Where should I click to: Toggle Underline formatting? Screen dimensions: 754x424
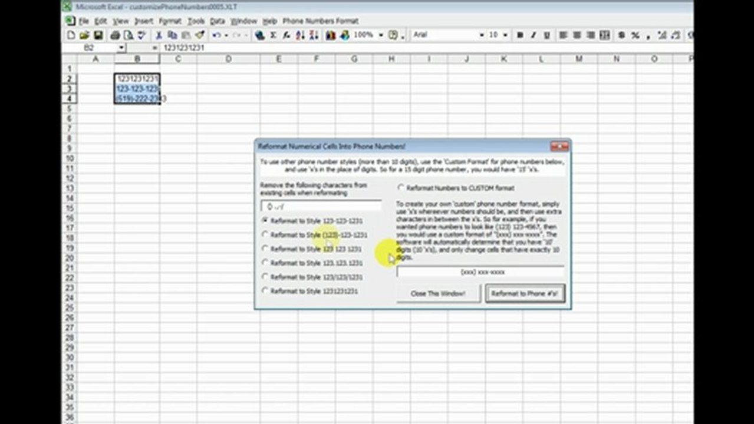click(x=547, y=35)
